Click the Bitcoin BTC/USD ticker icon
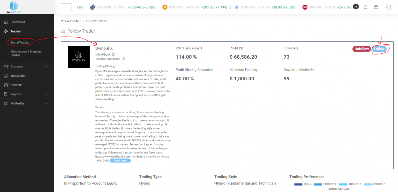398x192 pixels. tap(165, 7)
